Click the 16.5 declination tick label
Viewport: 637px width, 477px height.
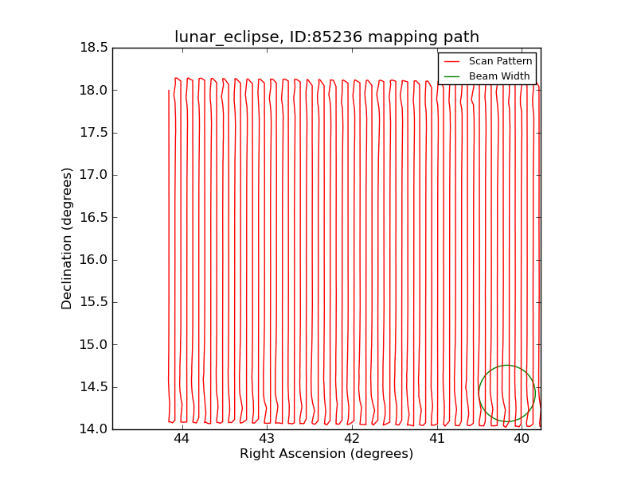(x=94, y=217)
